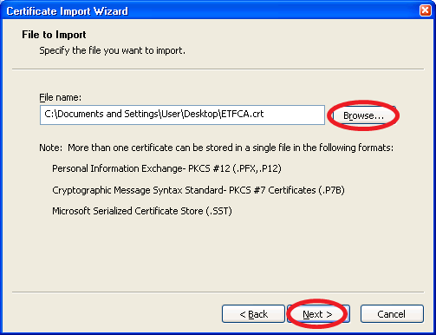
Task: Click the 'File to Import' heading
Action: pyautogui.click(x=54, y=35)
